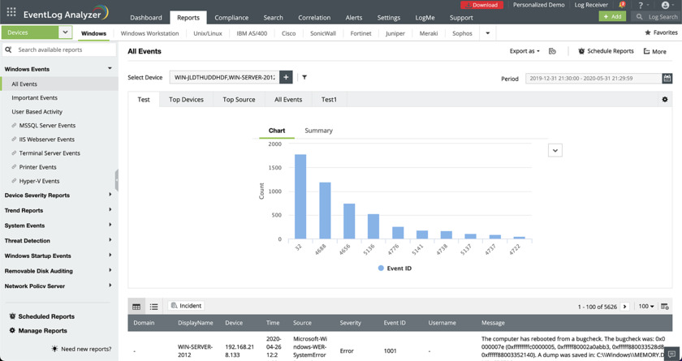Click the device filter funnel icon
Image resolution: width=682 pixels, height=361 pixels.
304,77
